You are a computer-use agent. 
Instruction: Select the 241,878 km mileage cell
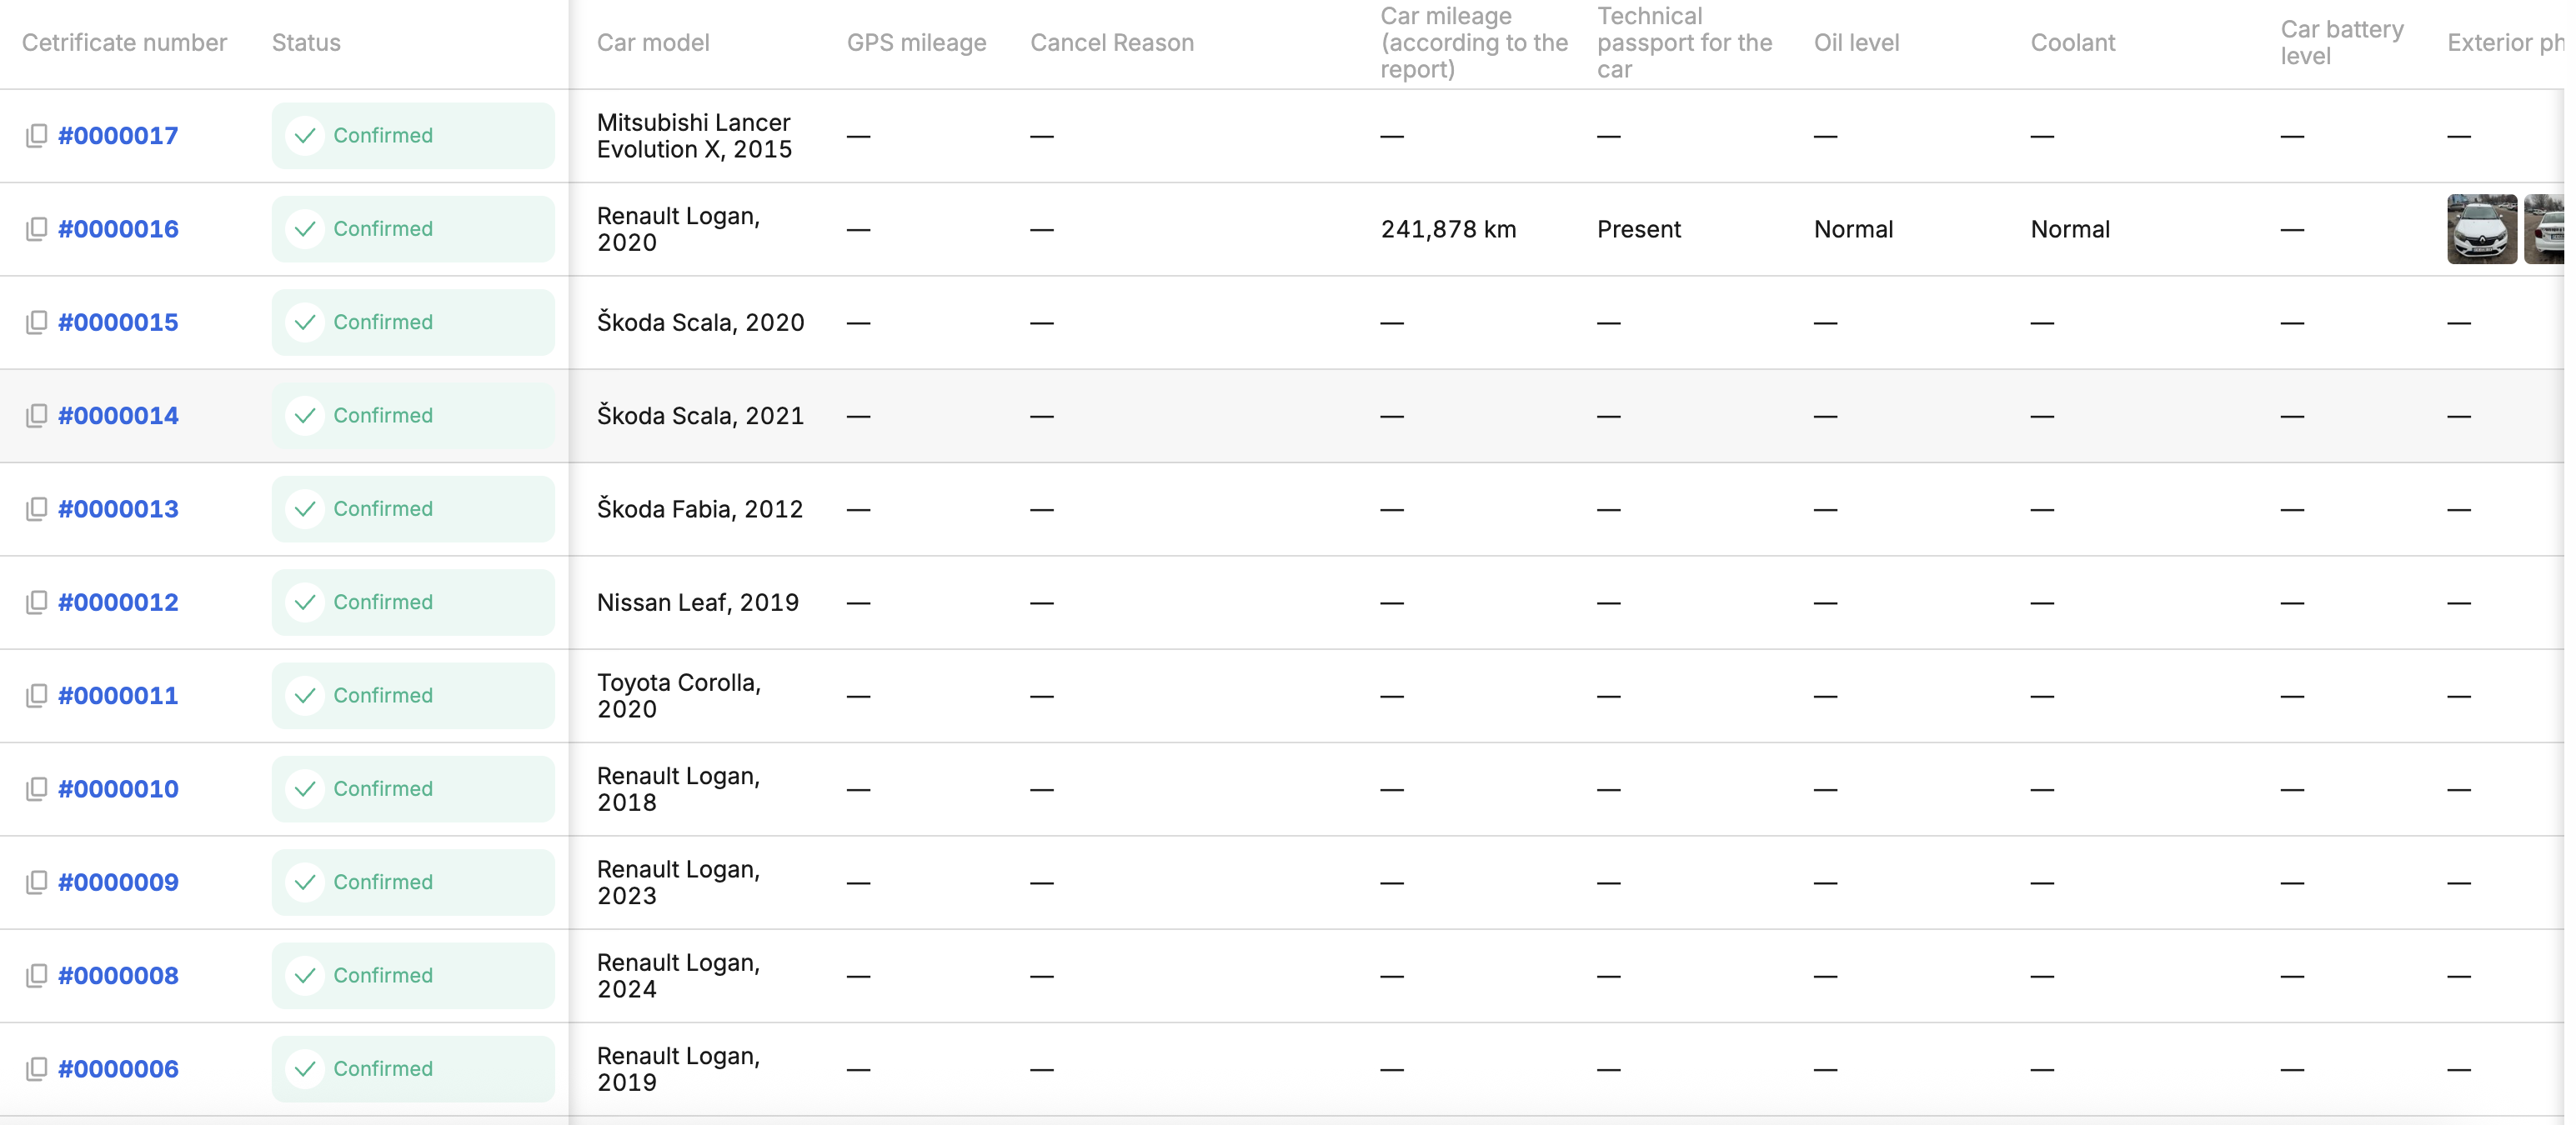click(x=1448, y=229)
